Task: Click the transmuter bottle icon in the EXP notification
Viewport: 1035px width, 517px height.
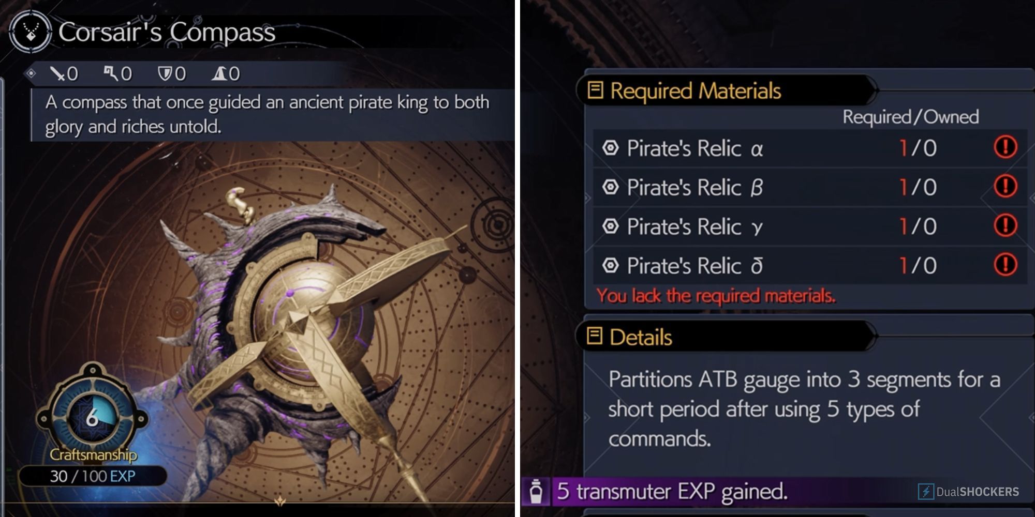Action: tap(536, 491)
